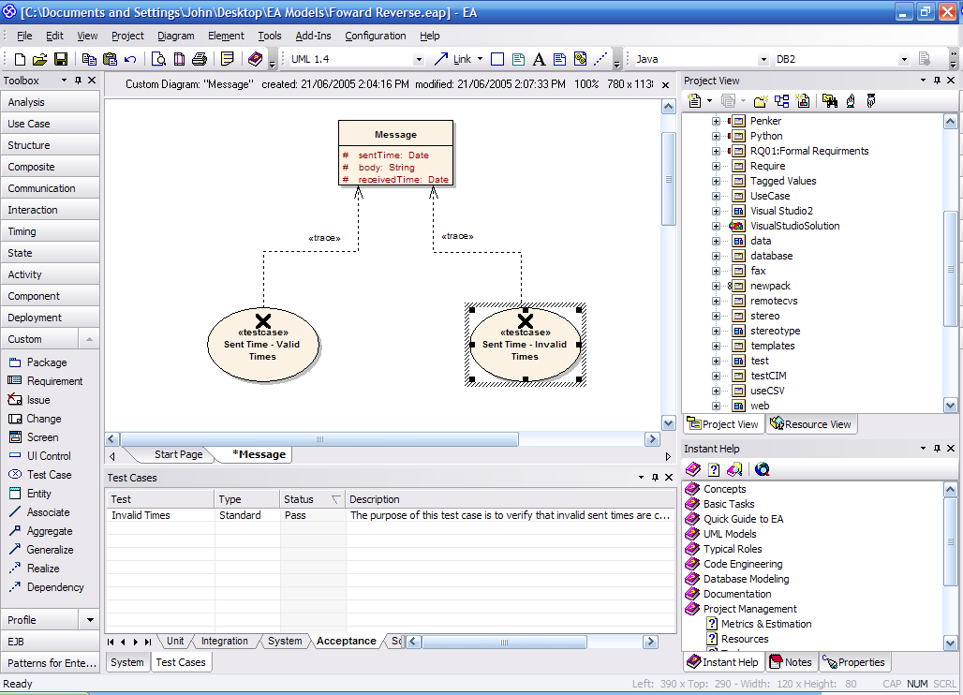Pin the Toolbox panel with pushpin
This screenshot has width=963, height=695.
tap(78, 81)
